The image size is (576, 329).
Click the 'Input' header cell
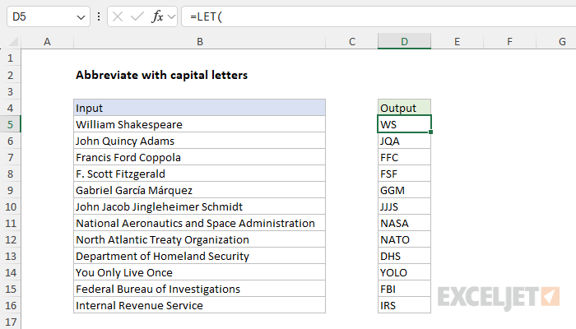(x=199, y=108)
